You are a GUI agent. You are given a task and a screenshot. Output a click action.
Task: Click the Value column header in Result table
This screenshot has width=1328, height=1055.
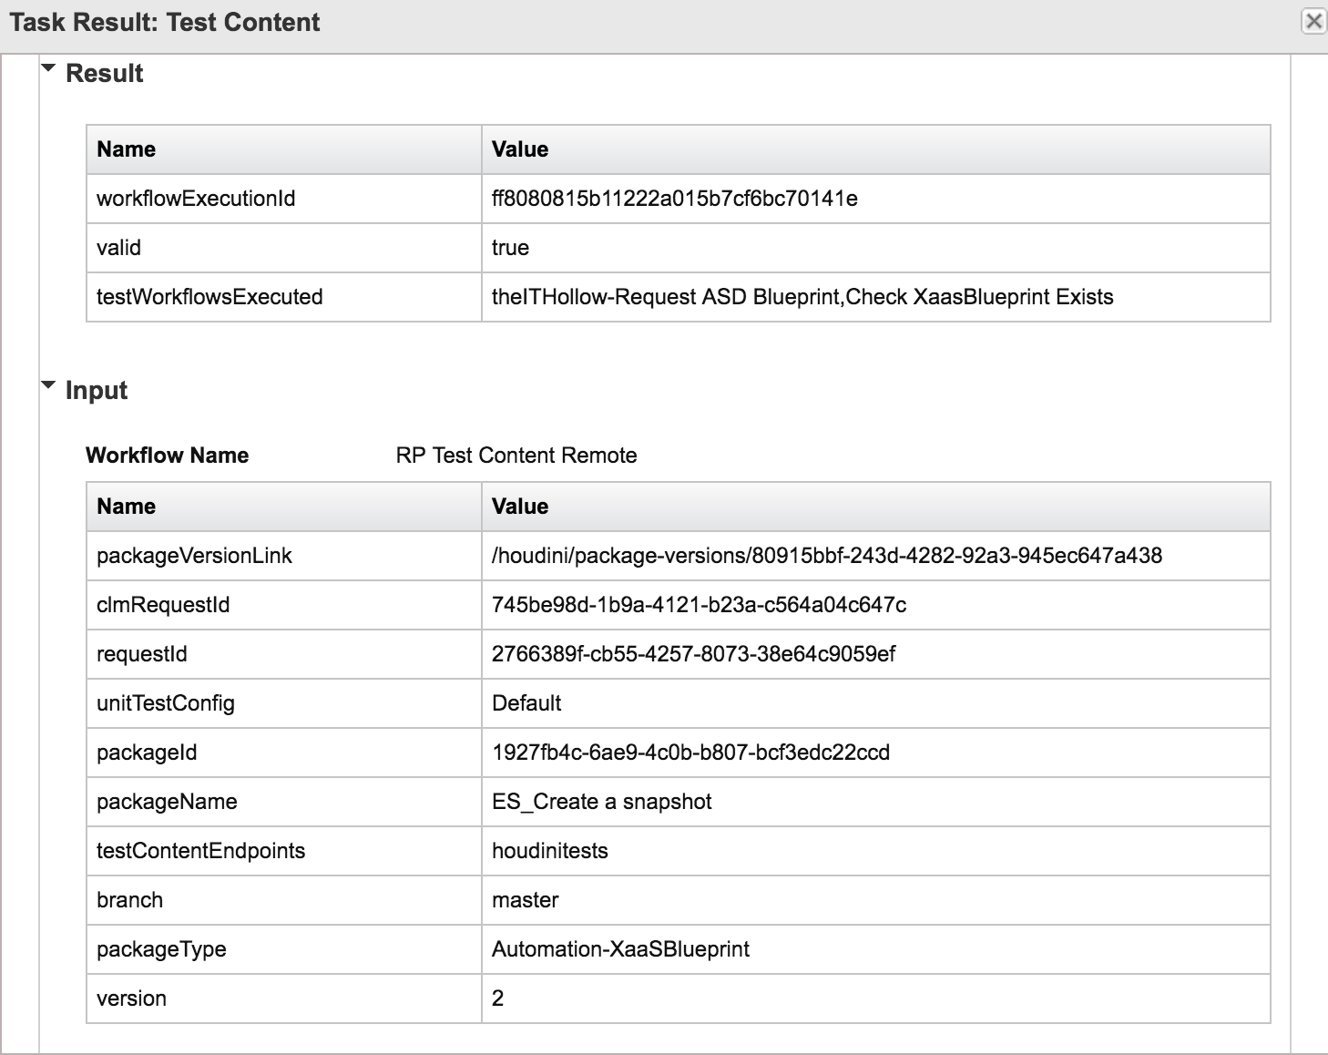pyautogui.click(x=520, y=149)
